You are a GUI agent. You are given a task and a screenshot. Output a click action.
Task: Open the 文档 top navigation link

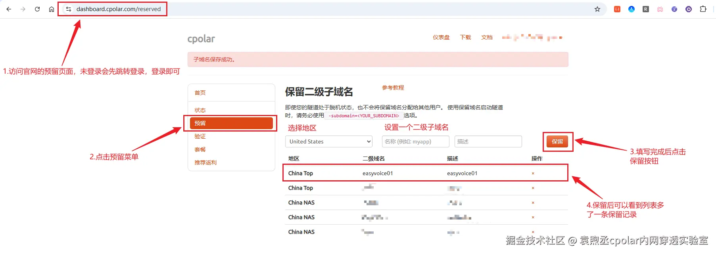(x=487, y=37)
